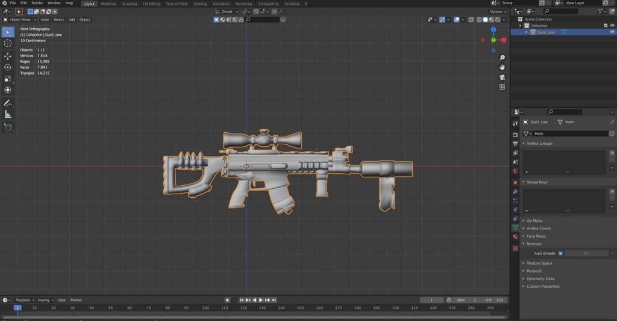Select the Annotate pencil tool
Viewport: 617px width, 321px height.
pos(8,103)
